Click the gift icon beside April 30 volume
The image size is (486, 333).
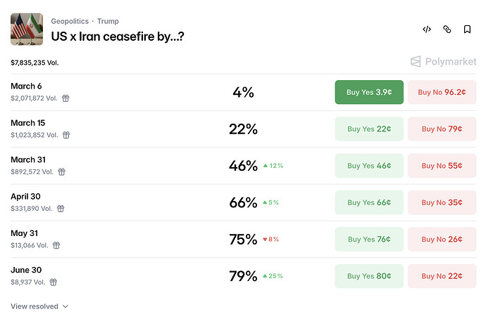61,209
